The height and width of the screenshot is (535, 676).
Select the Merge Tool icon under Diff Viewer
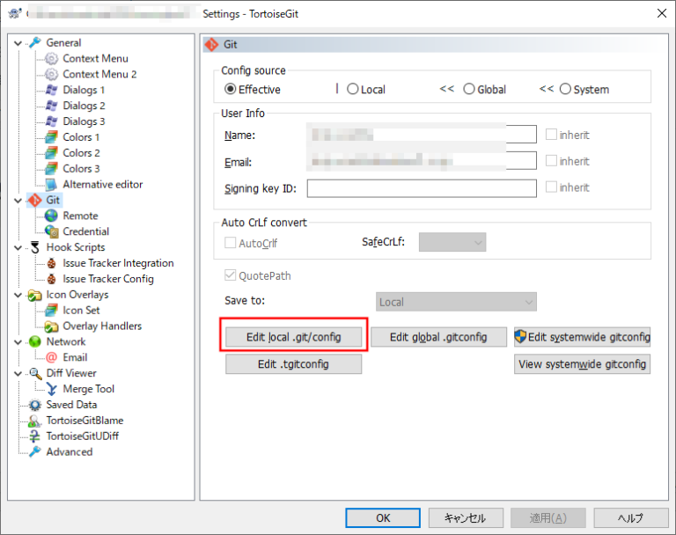click(x=51, y=389)
